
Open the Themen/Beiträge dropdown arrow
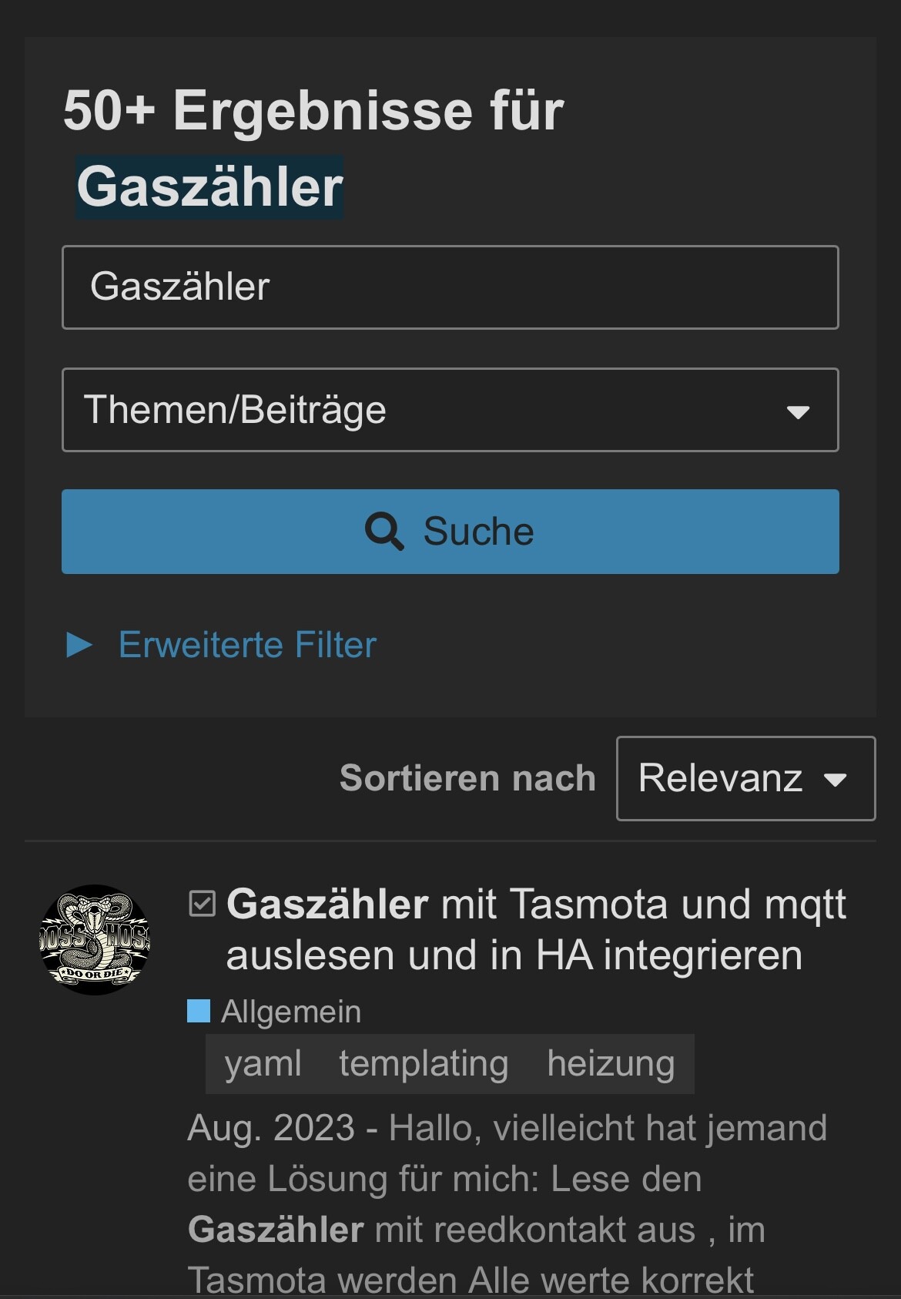coord(798,411)
